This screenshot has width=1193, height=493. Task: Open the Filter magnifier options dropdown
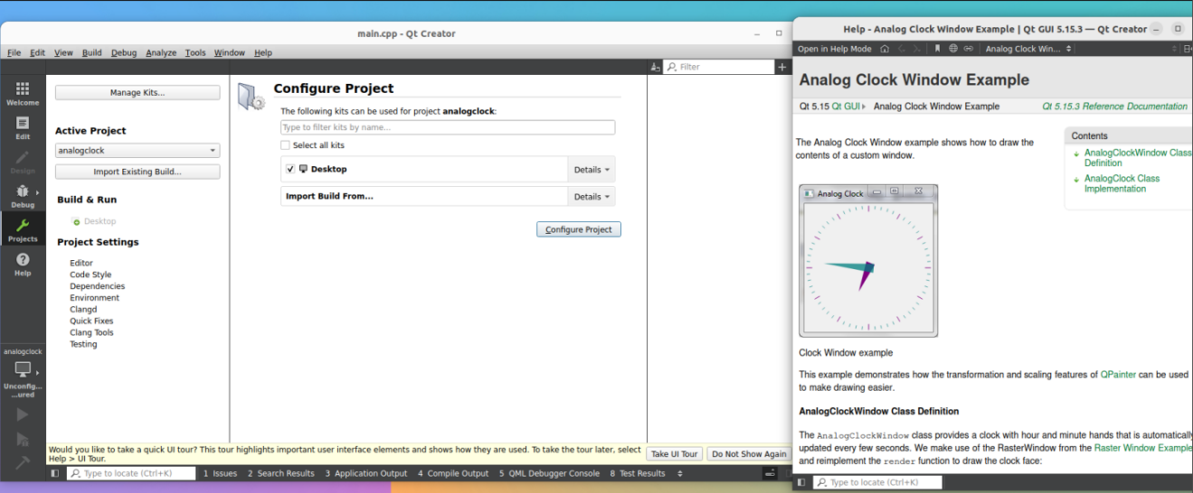(x=672, y=67)
